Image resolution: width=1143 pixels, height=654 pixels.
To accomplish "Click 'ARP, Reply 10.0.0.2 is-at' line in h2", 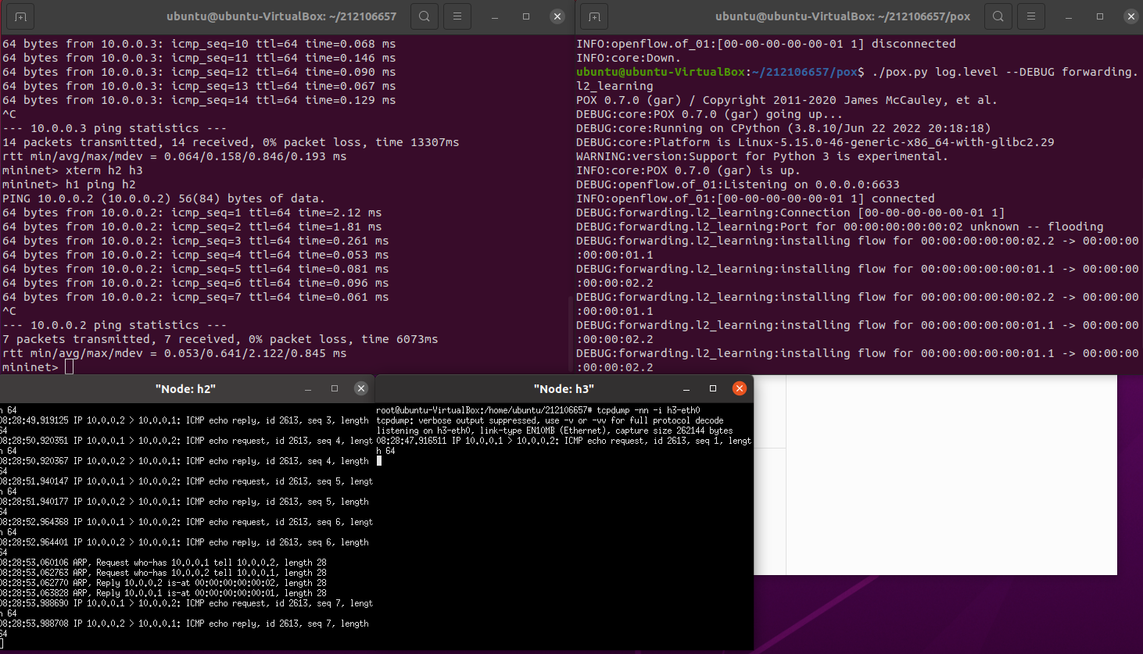I will [x=163, y=583].
